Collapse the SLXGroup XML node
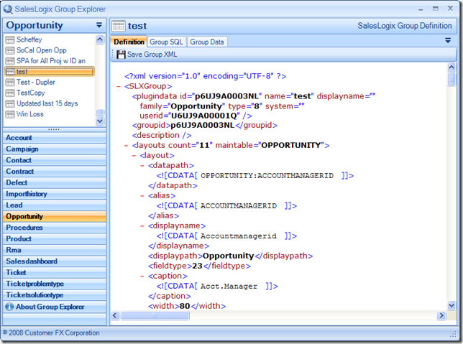 119,86
